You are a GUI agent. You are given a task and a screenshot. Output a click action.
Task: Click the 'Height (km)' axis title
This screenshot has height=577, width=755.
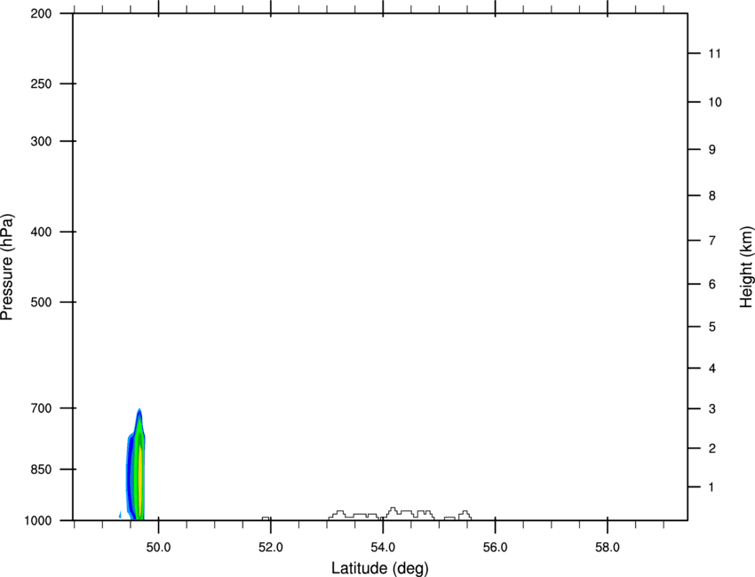pos(746,266)
